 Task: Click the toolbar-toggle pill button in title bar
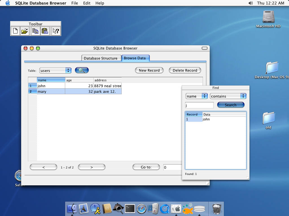coord(205,48)
